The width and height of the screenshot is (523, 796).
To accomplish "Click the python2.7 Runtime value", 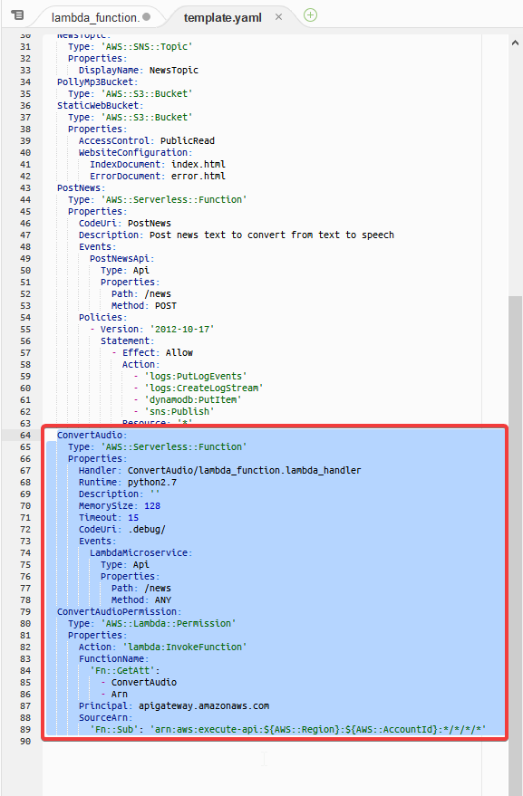I will 152,483.
